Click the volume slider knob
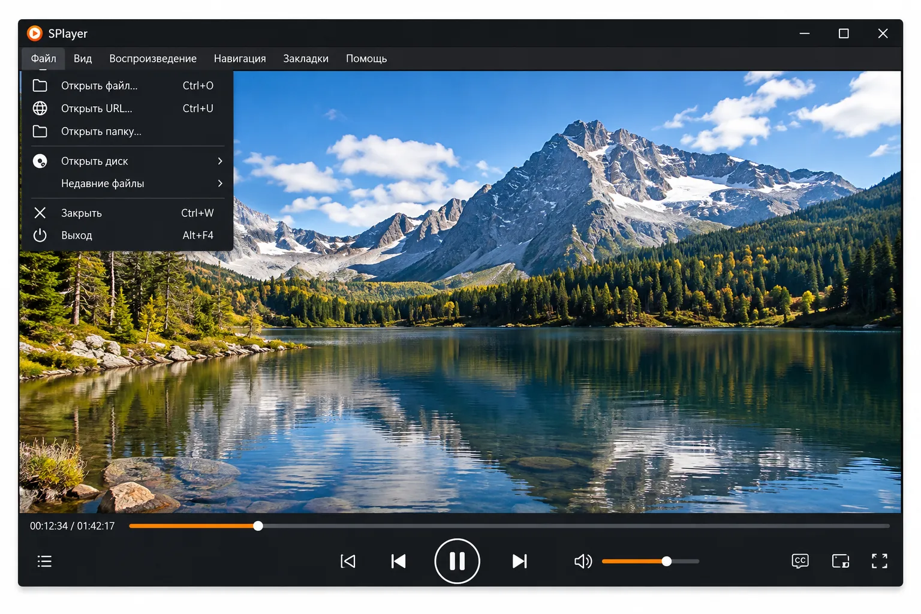 pos(666,561)
